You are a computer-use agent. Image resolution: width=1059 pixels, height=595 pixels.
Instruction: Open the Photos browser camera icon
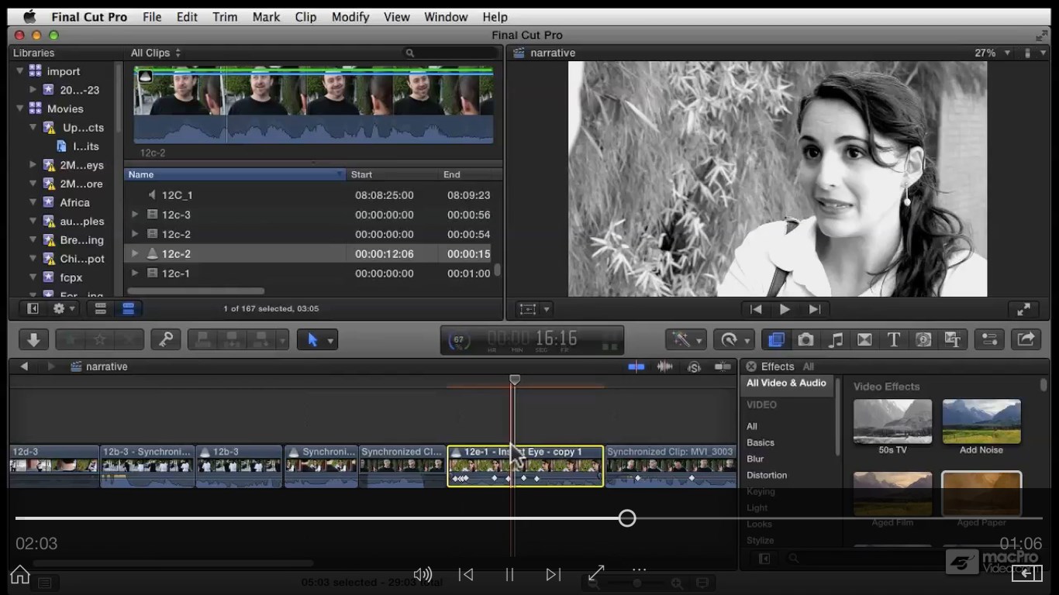(805, 339)
